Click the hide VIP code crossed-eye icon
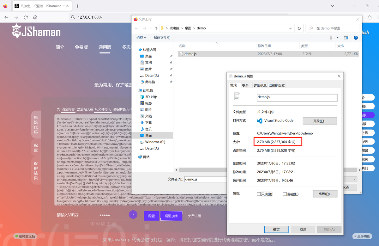This screenshot has height=246, width=379. [98, 224]
